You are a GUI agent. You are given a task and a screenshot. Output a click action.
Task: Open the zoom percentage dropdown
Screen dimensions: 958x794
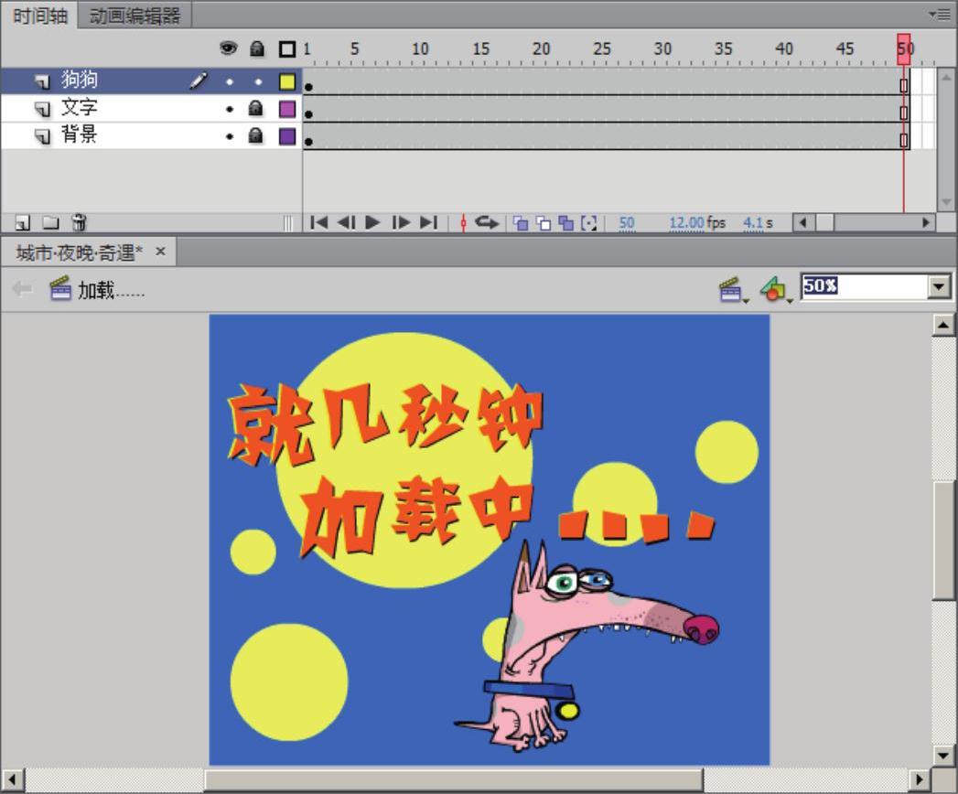tap(940, 287)
